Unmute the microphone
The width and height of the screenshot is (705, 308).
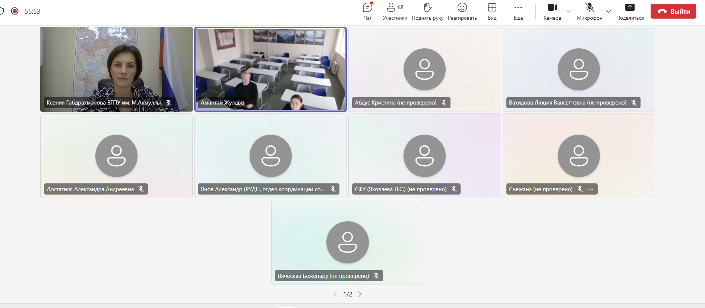click(x=589, y=11)
